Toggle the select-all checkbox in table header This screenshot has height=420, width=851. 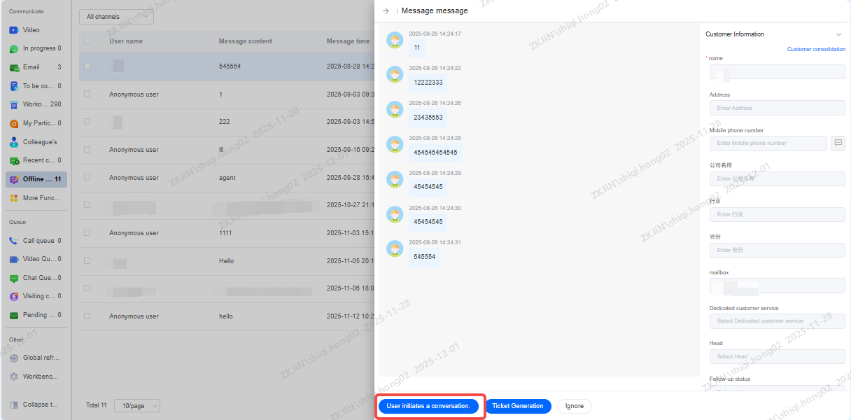(x=87, y=41)
